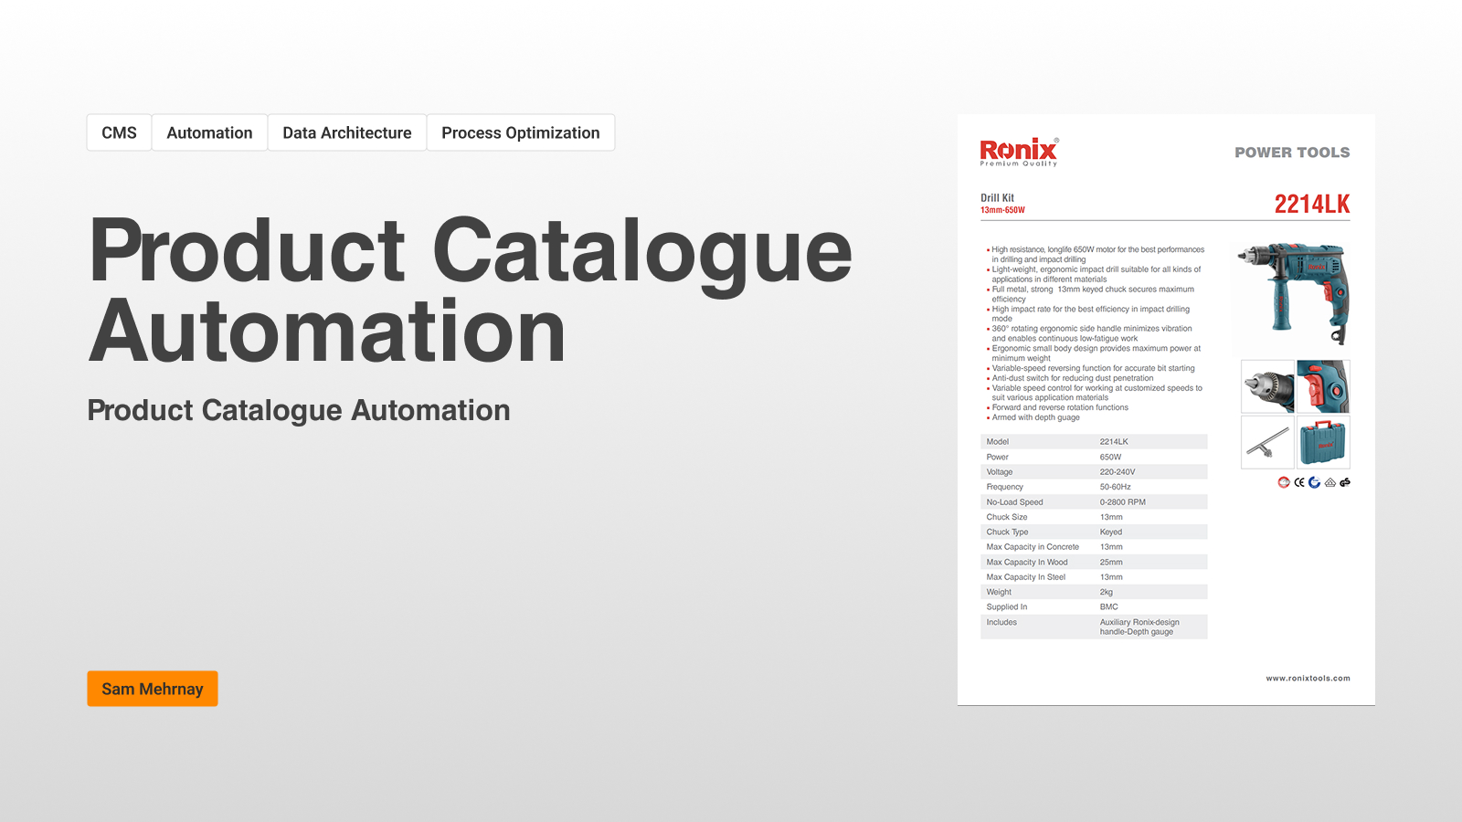The image size is (1462, 822).
Task: Select the blue globe certification icon
Action: pyautogui.click(x=1314, y=482)
